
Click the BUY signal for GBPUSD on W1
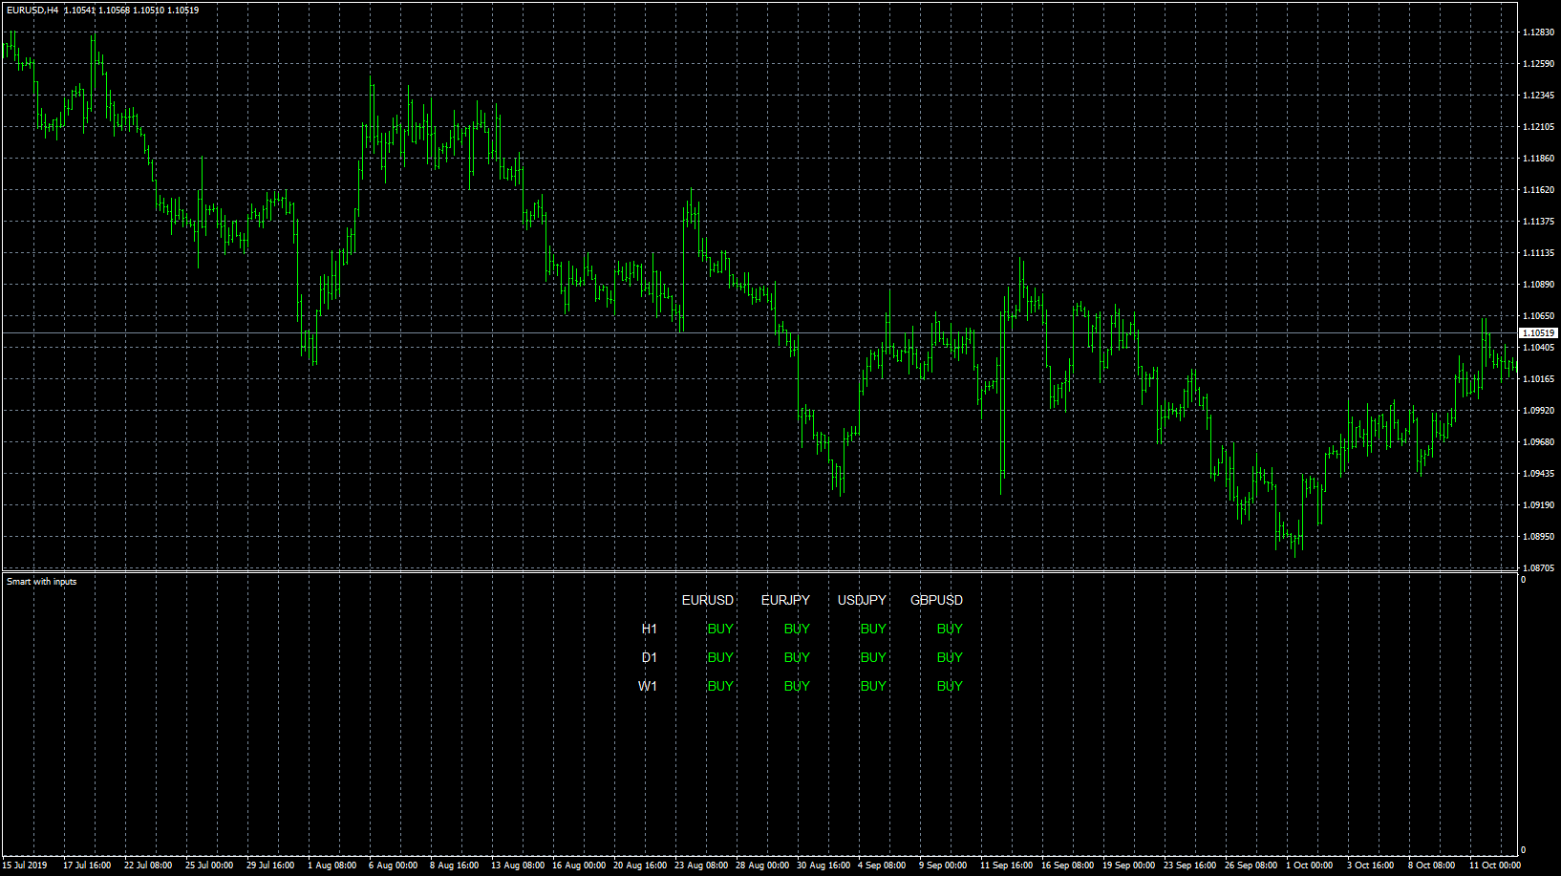click(950, 686)
